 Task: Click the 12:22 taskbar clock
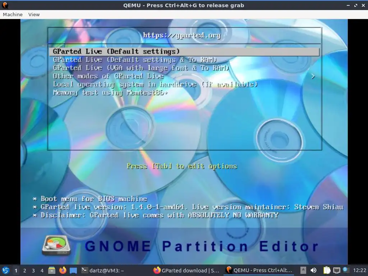[x=359, y=270]
